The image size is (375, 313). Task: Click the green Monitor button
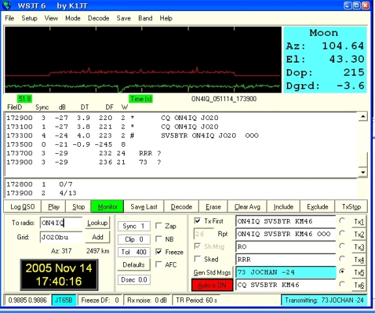click(108, 207)
